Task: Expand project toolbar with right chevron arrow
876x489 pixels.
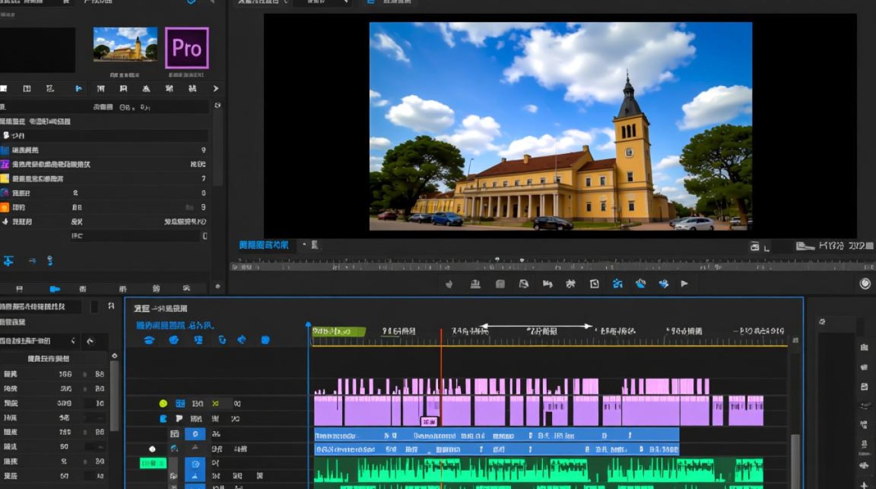Action: click(216, 89)
